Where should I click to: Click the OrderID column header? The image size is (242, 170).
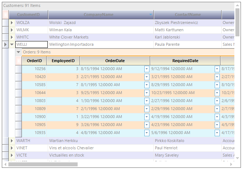(x=34, y=61)
